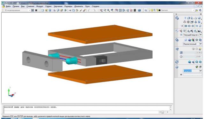Click the Print icon
Screen dimensions: 204x119
[x=55, y=10]
